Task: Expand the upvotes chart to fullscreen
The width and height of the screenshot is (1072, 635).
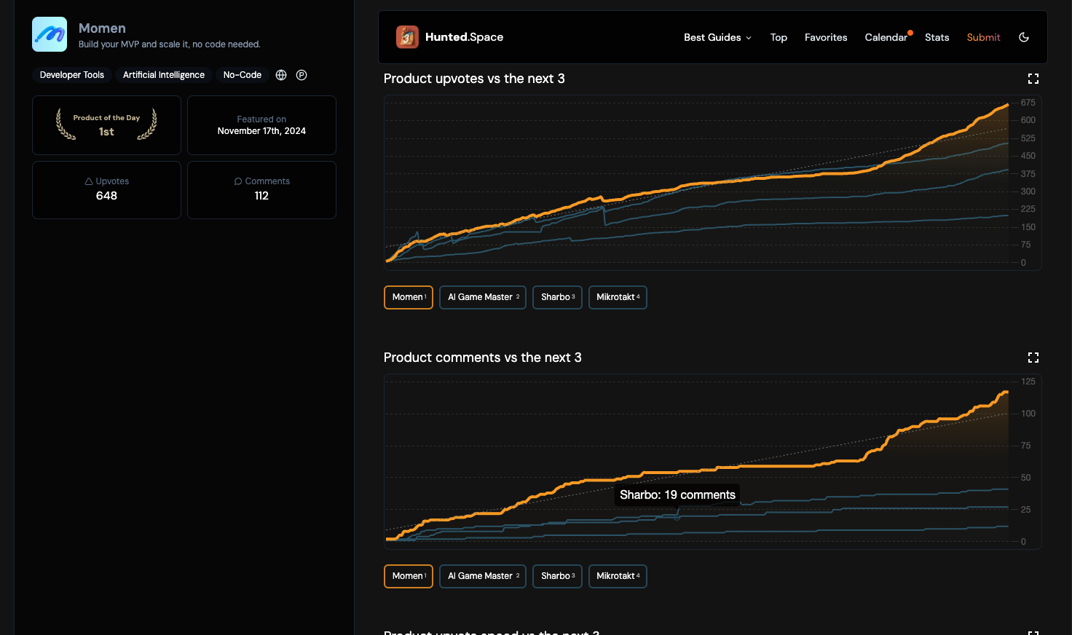Action: (1033, 79)
